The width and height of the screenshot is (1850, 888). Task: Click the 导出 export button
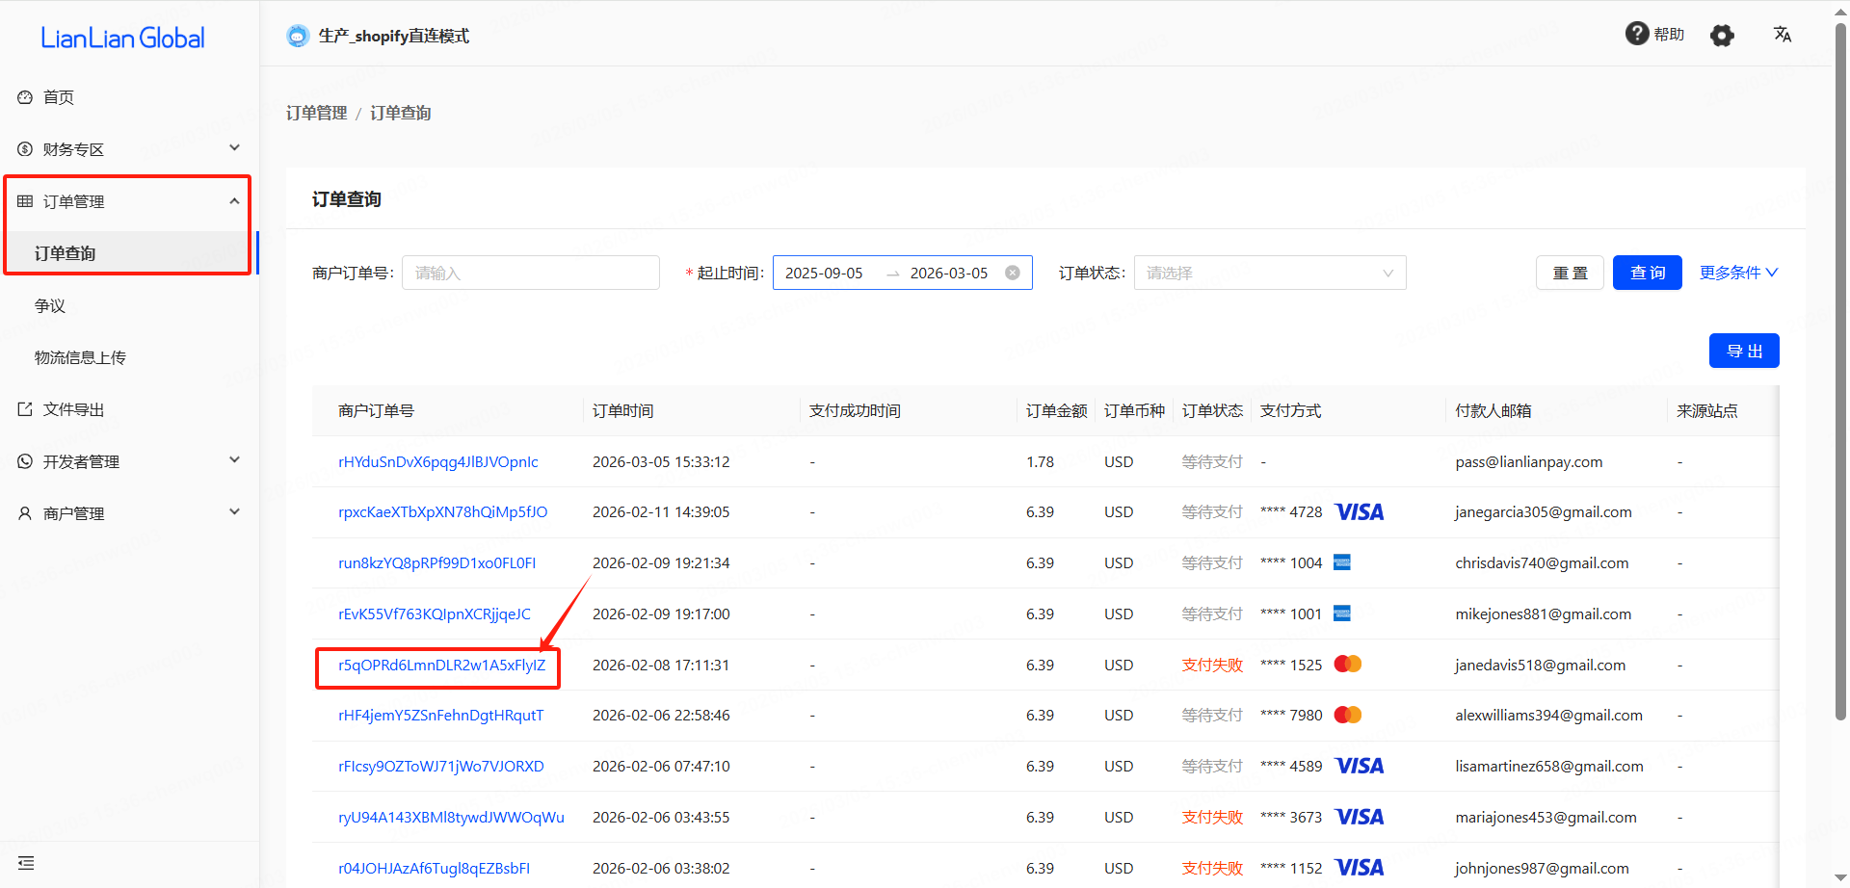click(x=1743, y=351)
